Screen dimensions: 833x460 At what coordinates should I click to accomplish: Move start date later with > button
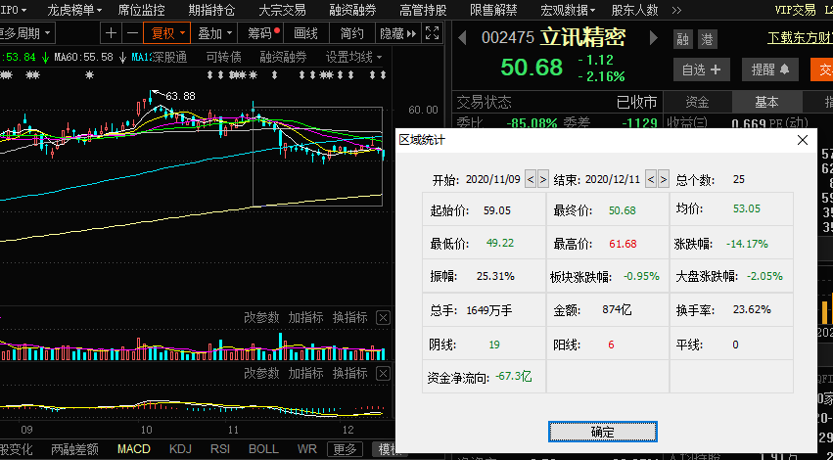click(x=542, y=179)
